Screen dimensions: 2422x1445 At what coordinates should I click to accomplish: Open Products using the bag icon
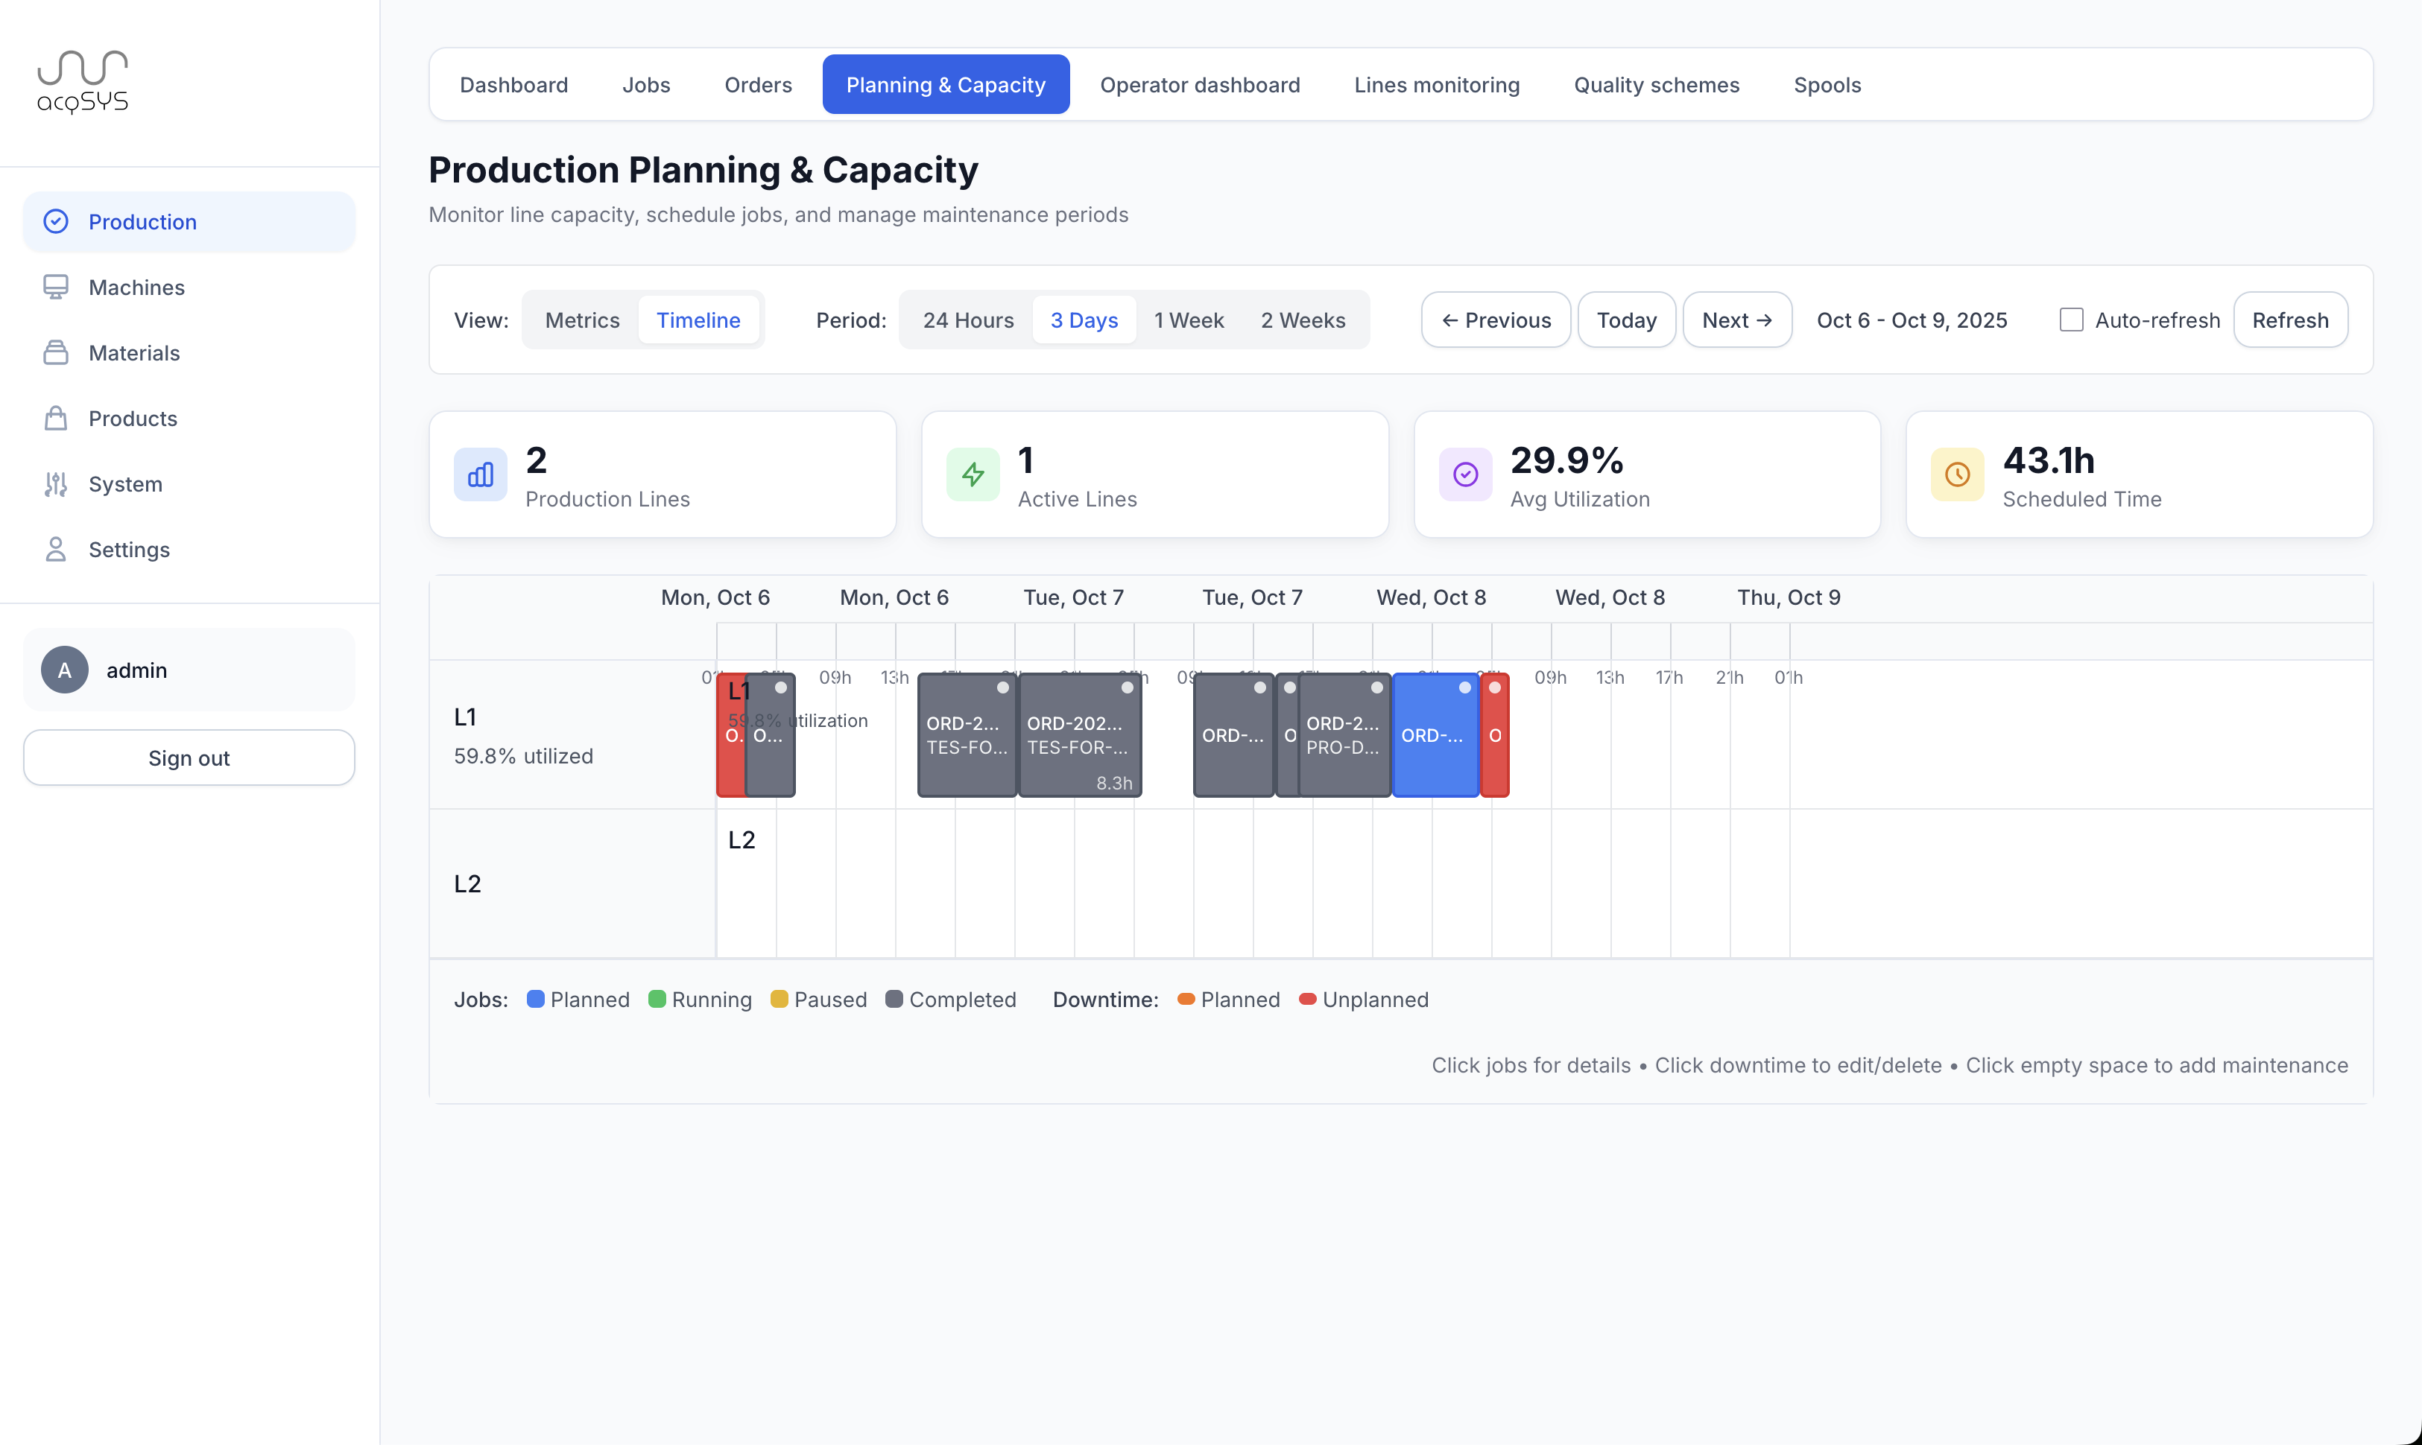pyautogui.click(x=56, y=418)
